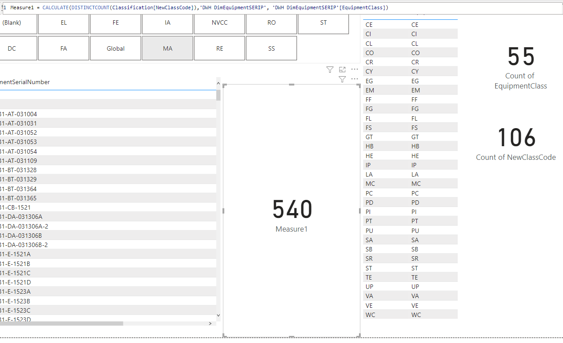This screenshot has width=563, height=343.
Task: Click HB in second class column
Action: coord(415,146)
